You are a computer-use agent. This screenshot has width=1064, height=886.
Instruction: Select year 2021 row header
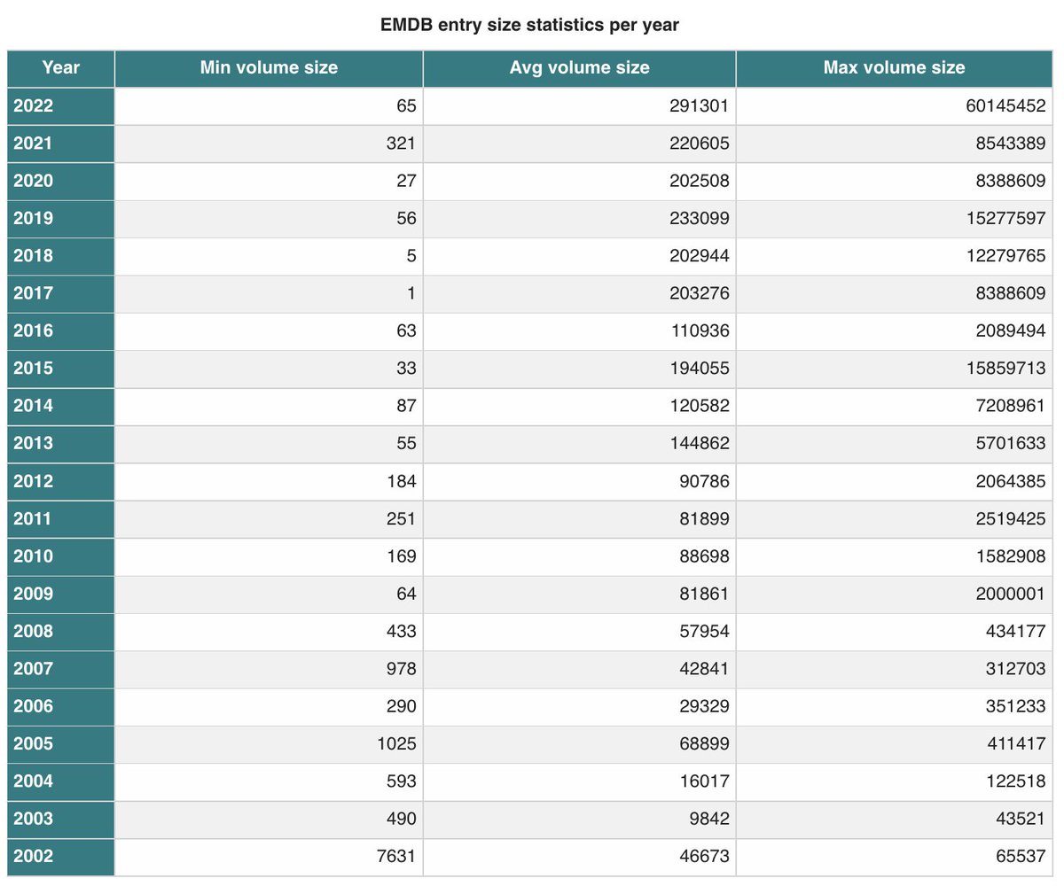61,144
